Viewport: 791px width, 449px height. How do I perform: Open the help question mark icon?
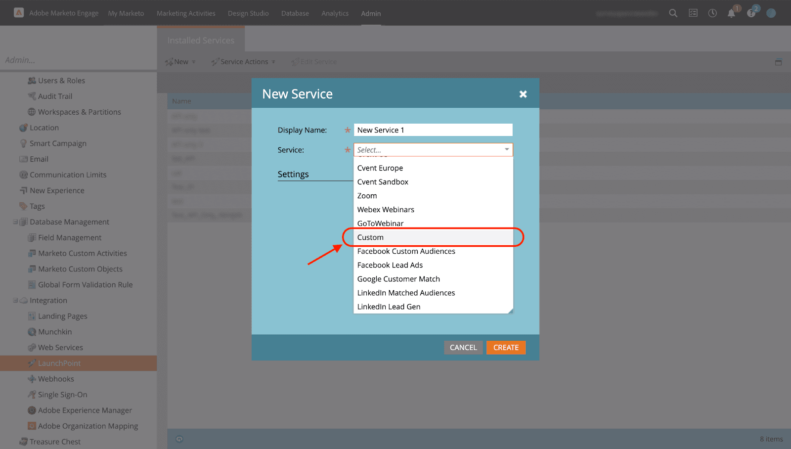[751, 13]
